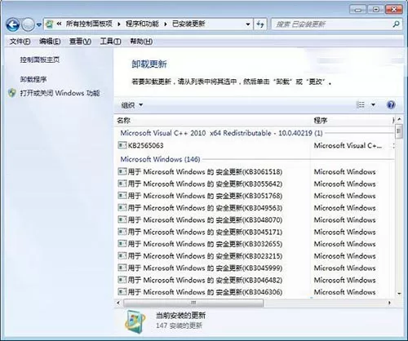Select security update KB3046306
This screenshot has height=341, width=408.
tap(255, 292)
